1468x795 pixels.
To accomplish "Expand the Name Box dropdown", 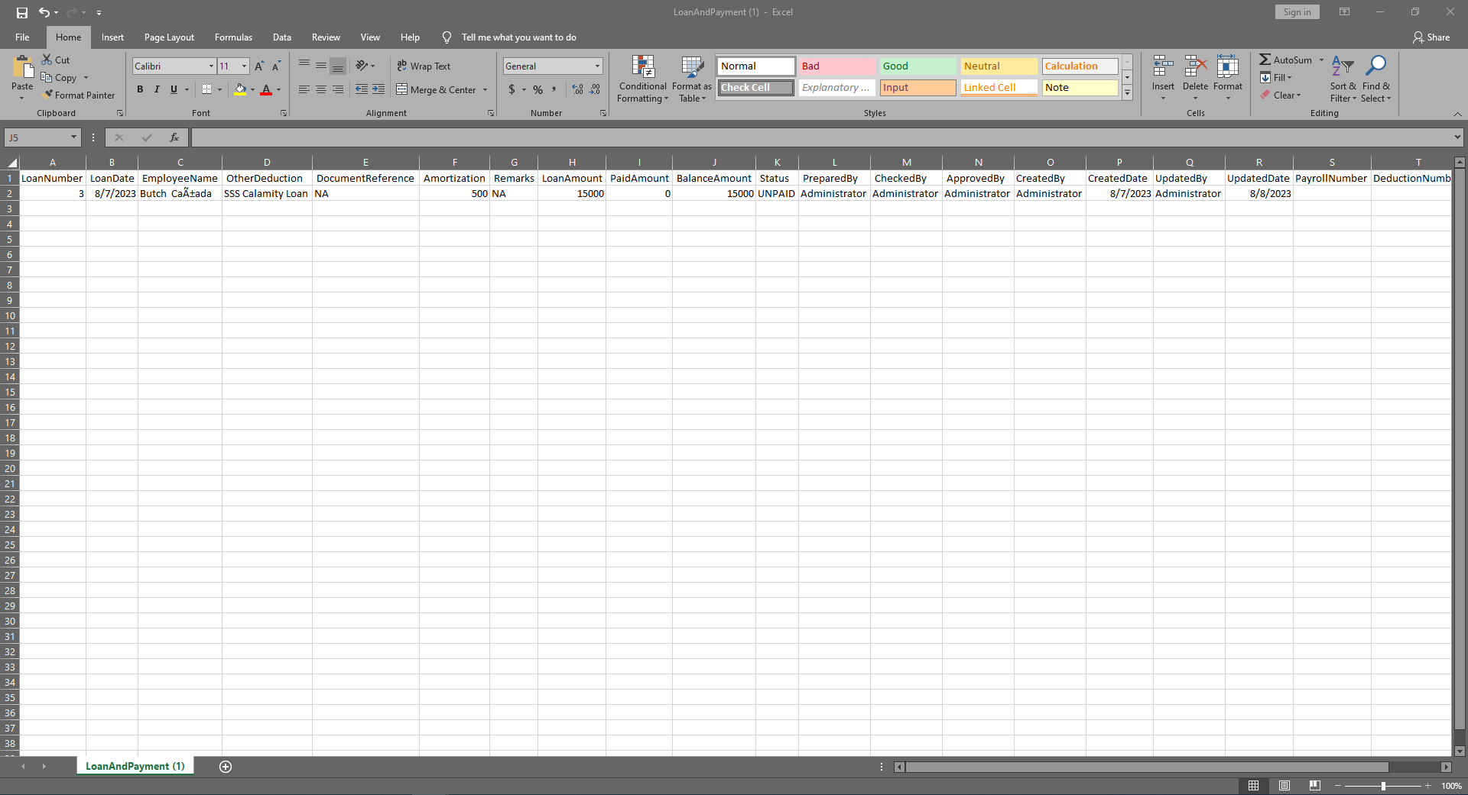I will (x=73, y=137).
